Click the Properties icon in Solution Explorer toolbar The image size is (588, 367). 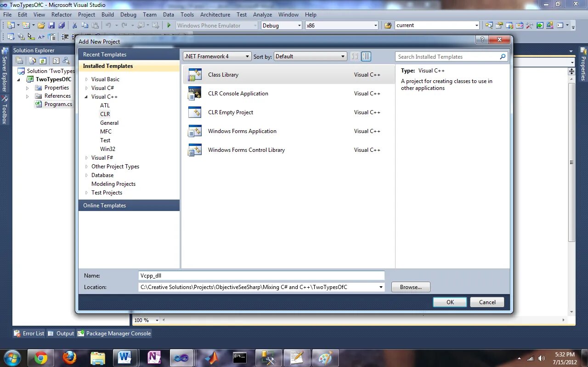tap(19, 61)
